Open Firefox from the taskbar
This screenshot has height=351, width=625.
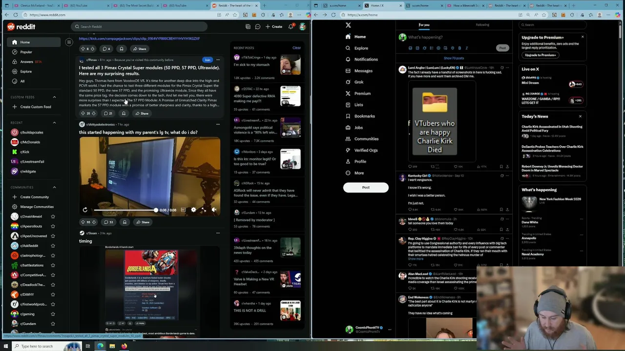tap(124, 346)
